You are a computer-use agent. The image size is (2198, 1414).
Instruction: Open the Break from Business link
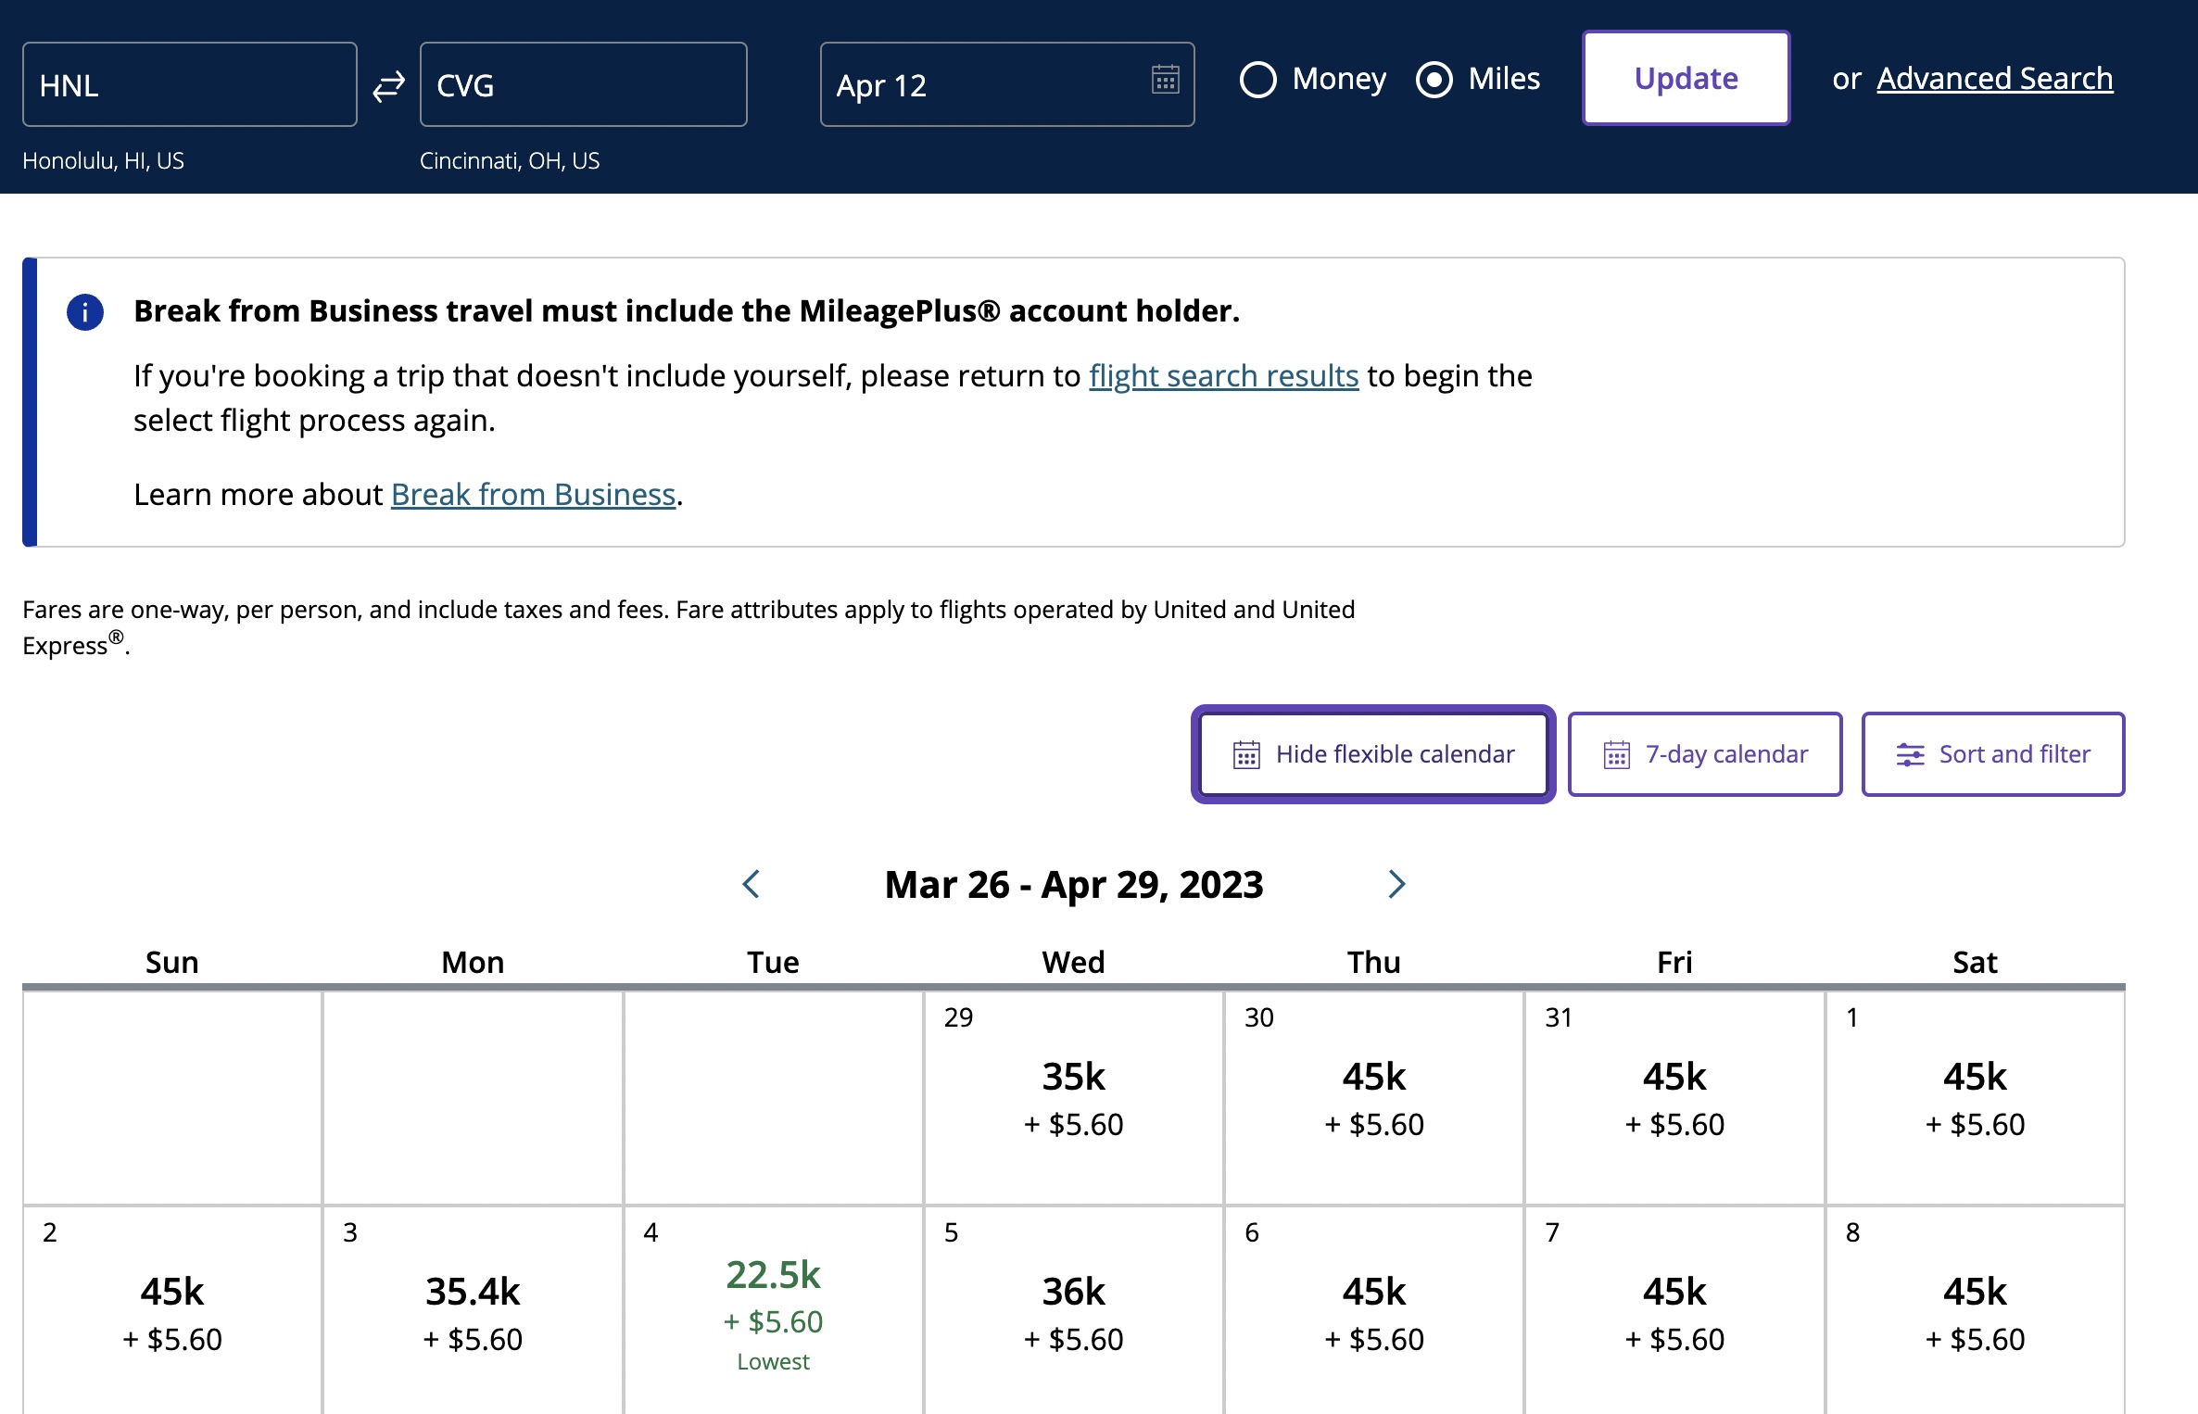(x=533, y=495)
